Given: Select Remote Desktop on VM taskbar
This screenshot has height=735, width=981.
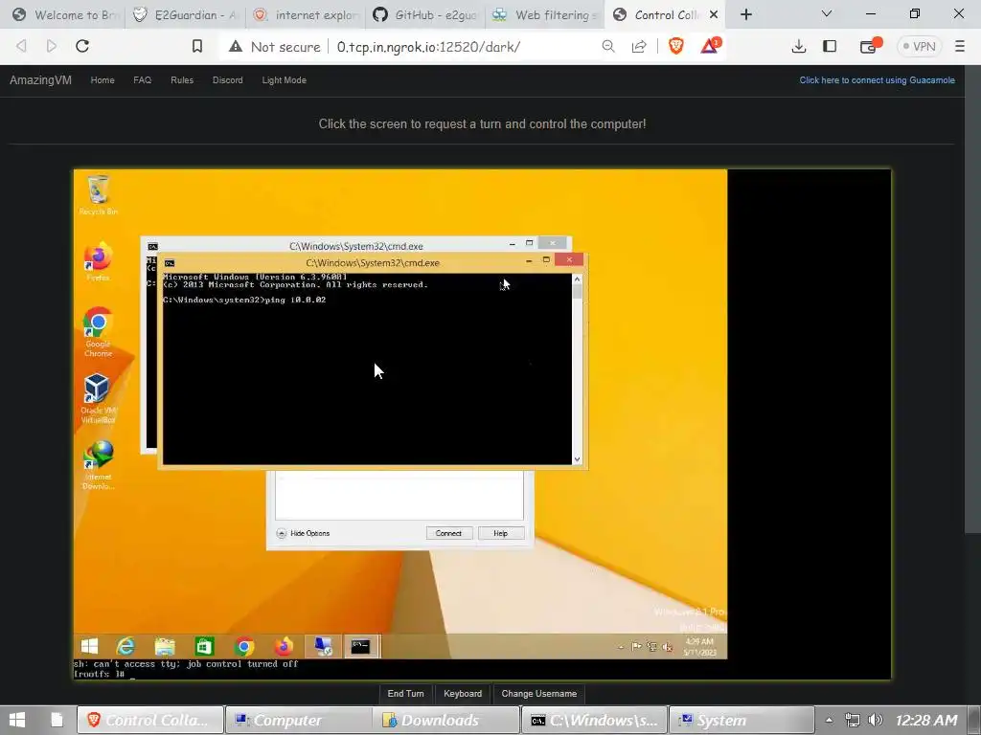Looking at the screenshot, I should (323, 646).
